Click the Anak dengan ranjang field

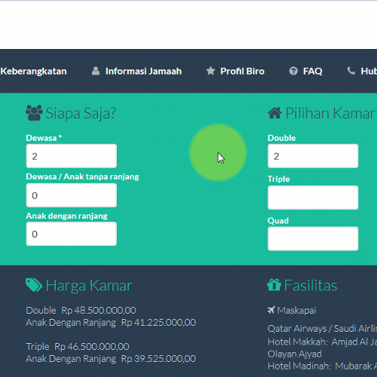72,234
